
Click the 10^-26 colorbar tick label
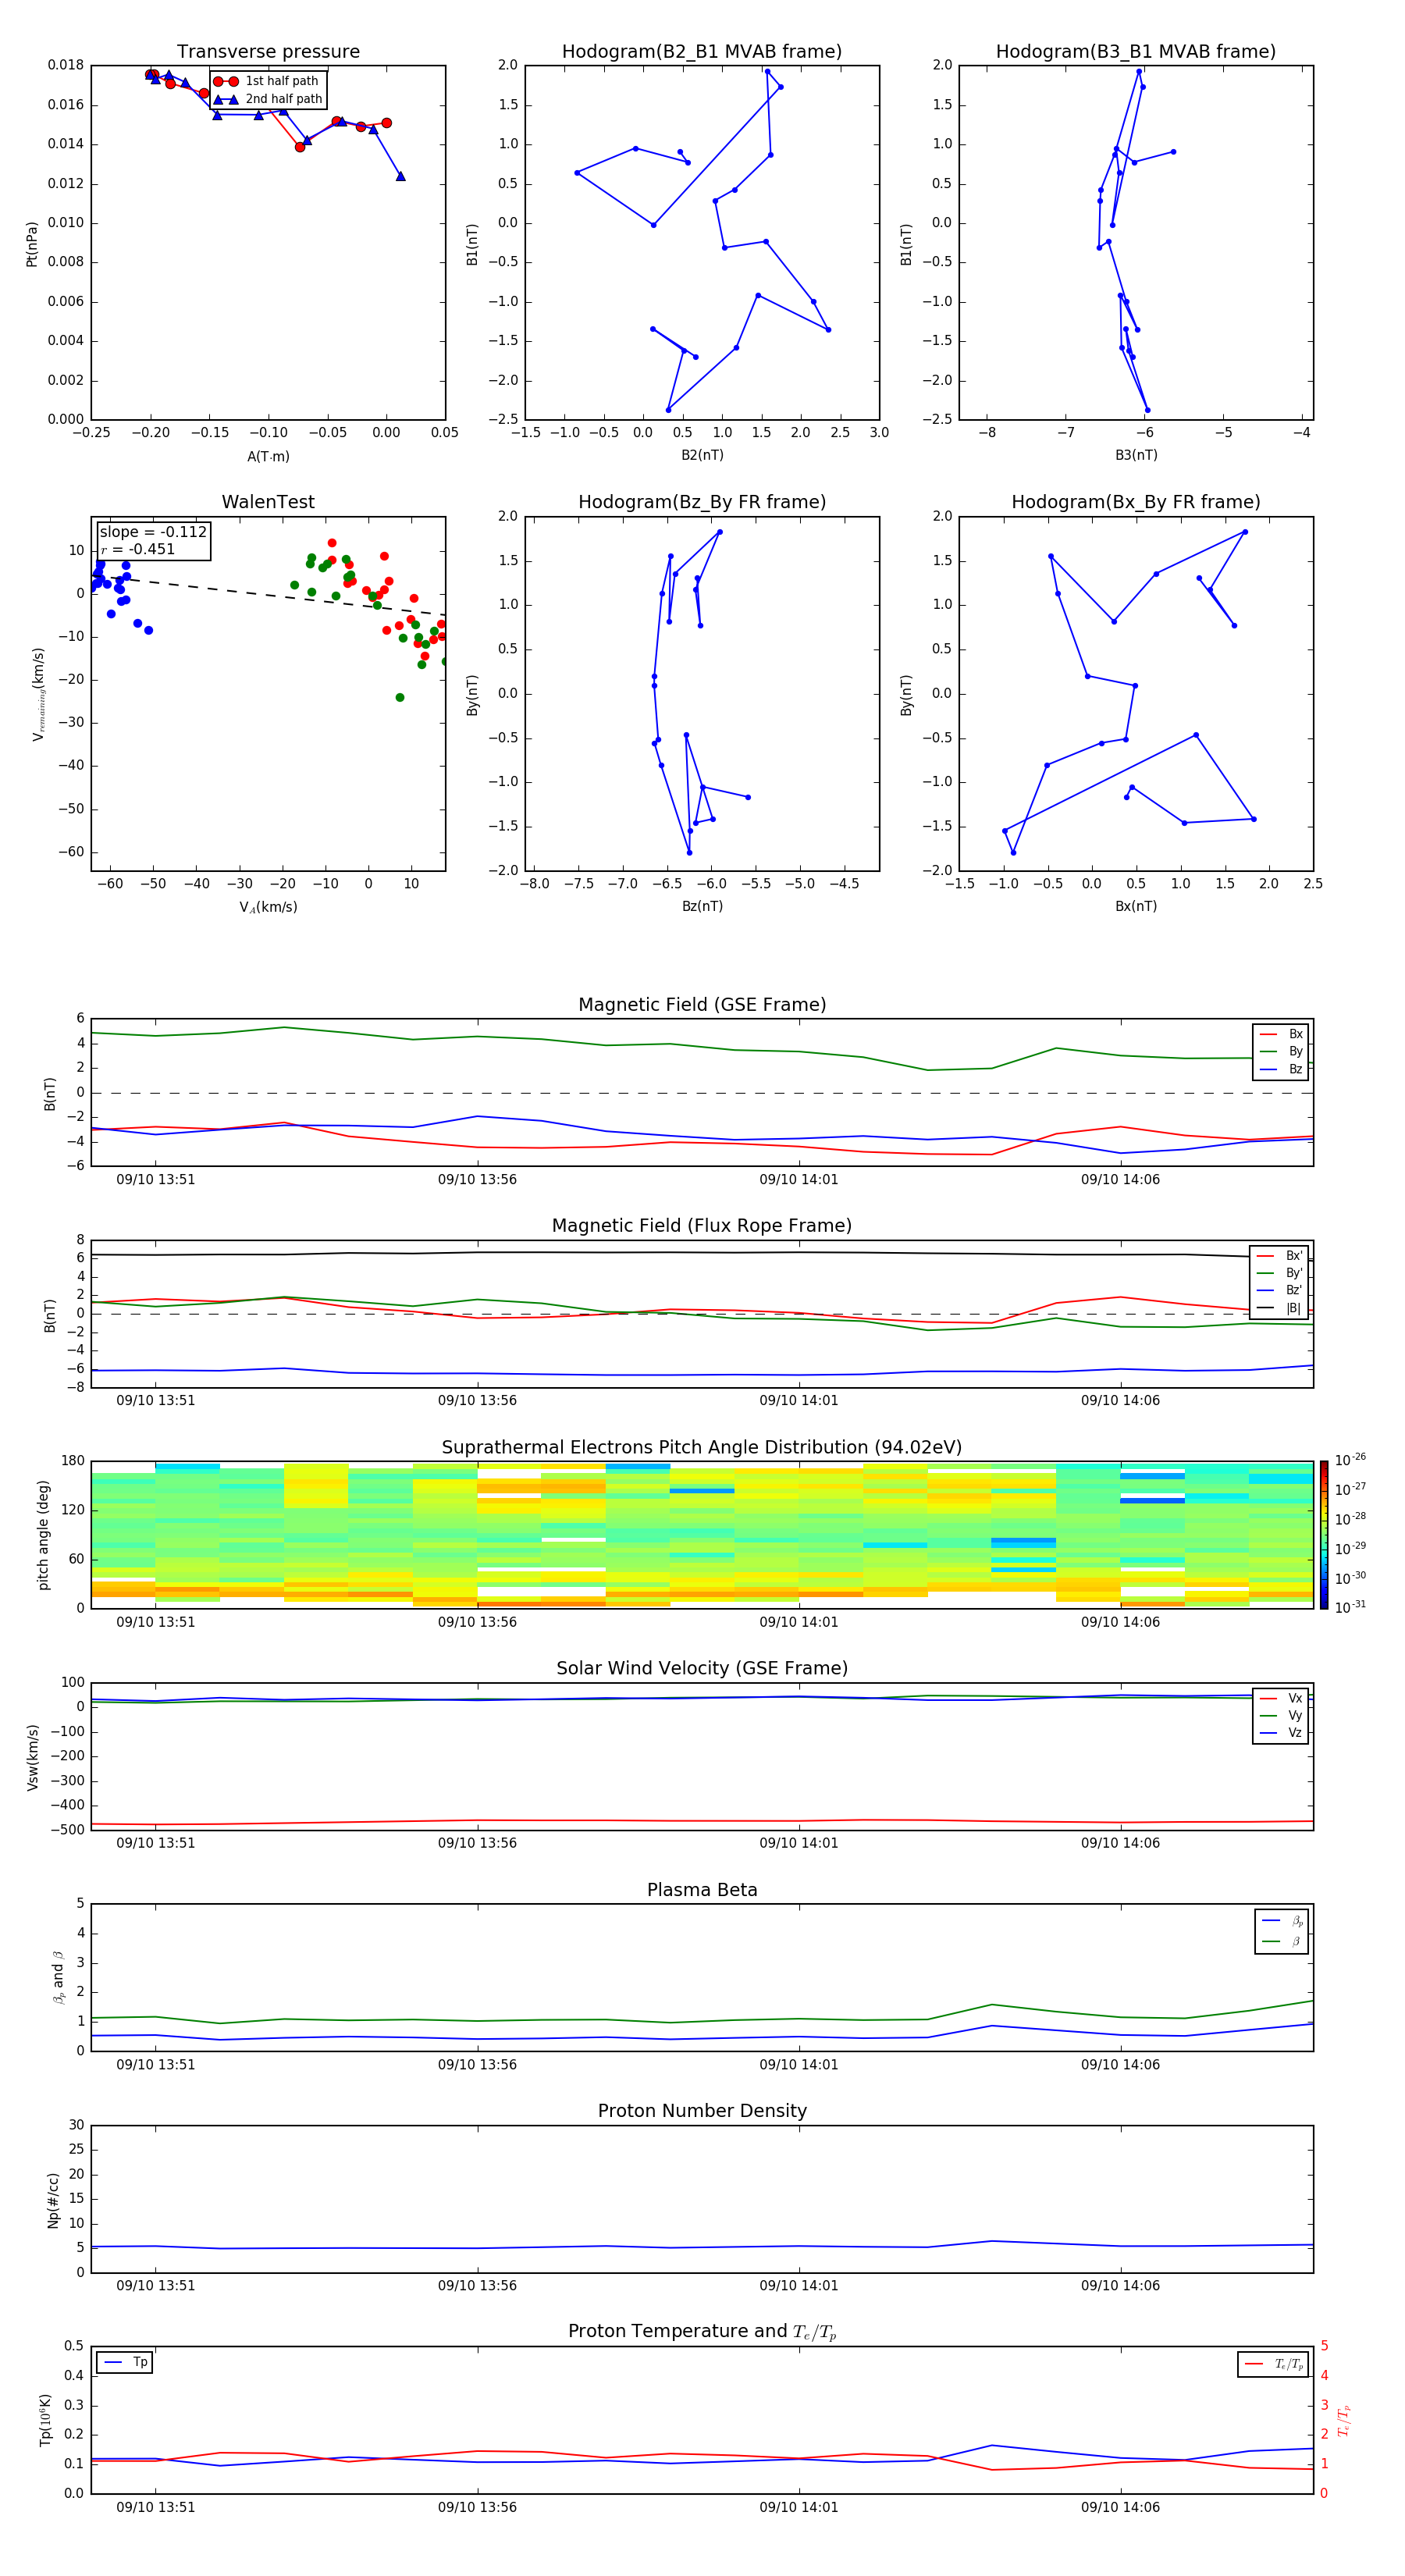click(x=1350, y=1460)
